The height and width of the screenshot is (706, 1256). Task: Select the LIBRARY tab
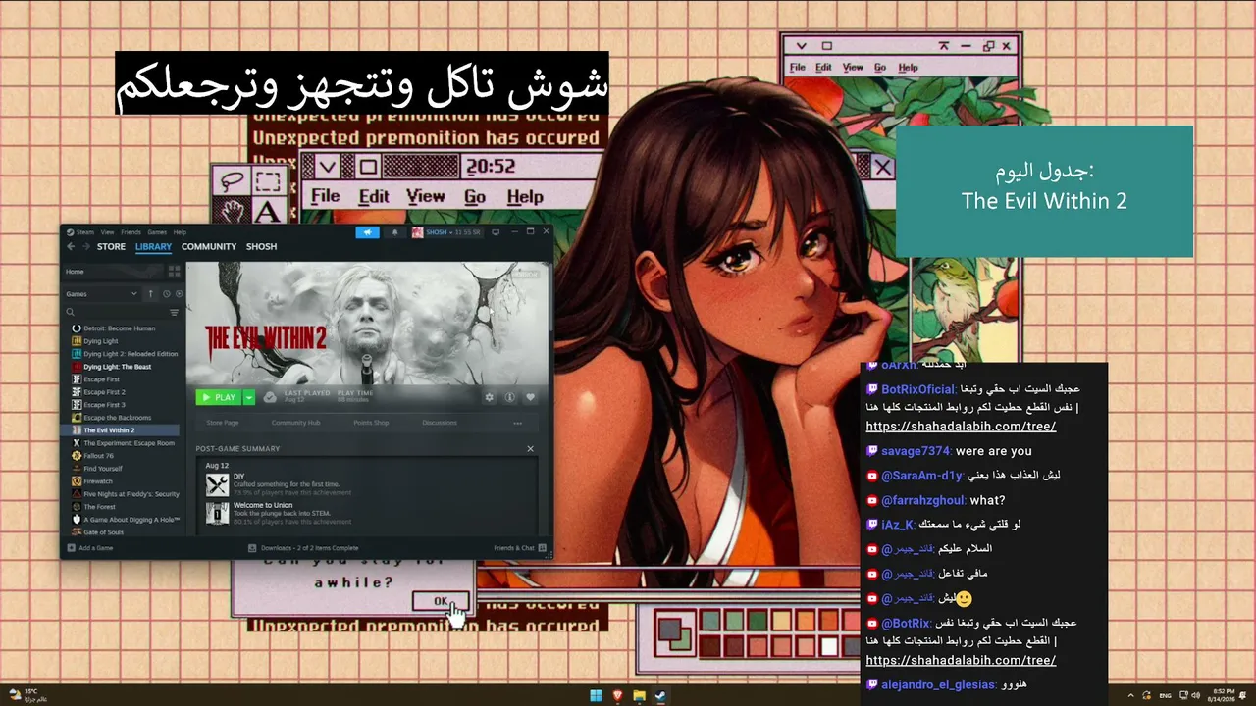153,246
